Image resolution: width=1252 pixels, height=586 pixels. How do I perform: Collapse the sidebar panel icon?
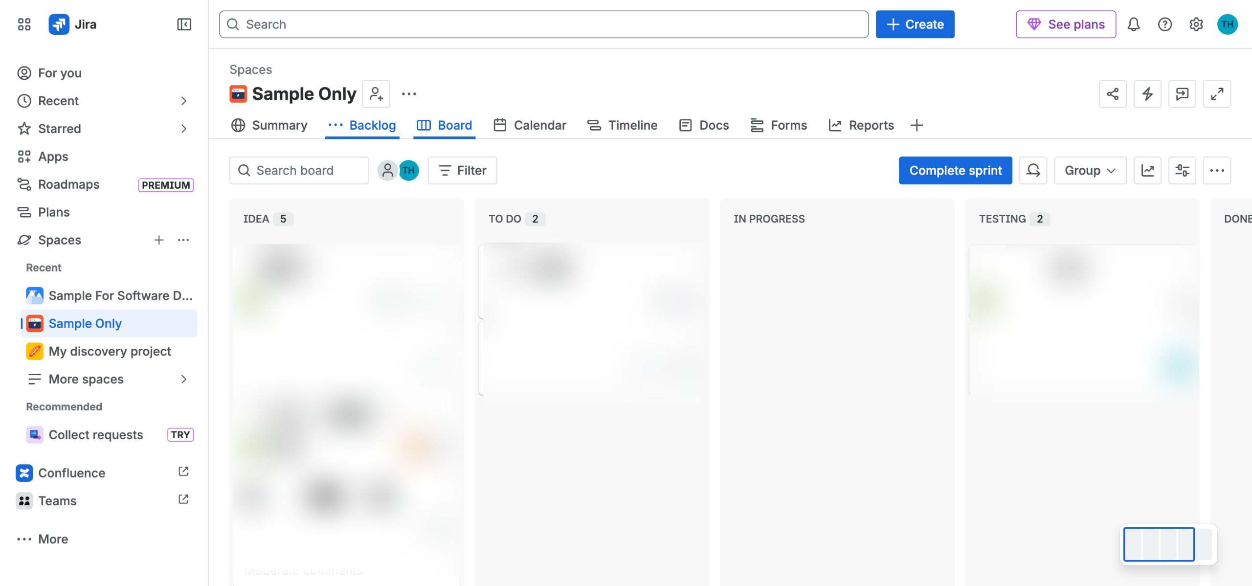pyautogui.click(x=184, y=24)
